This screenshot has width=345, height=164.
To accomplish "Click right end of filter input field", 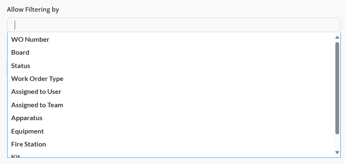I will pyautogui.click(x=330, y=25).
